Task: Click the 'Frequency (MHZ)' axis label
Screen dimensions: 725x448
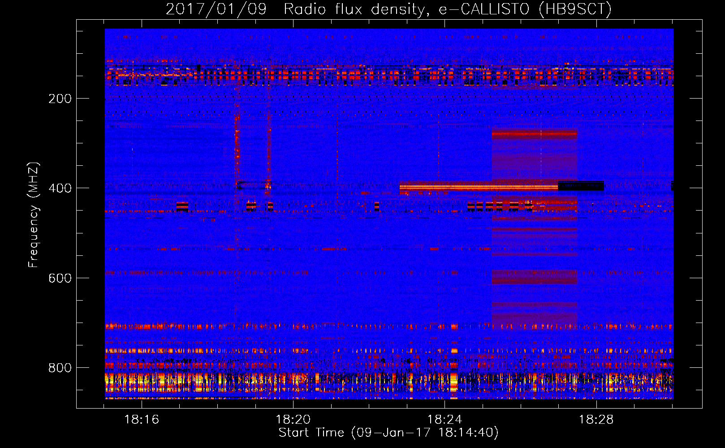Action: click(x=34, y=215)
